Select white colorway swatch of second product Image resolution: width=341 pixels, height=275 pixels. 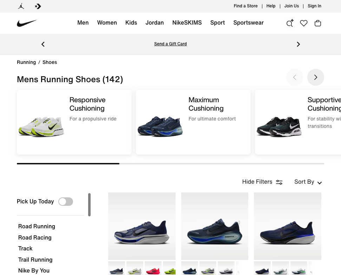[226, 268]
